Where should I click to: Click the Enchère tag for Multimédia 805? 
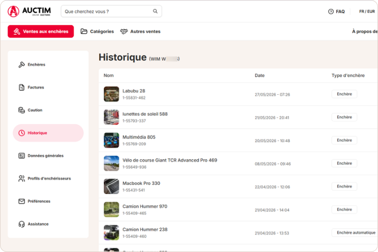[x=344, y=140]
